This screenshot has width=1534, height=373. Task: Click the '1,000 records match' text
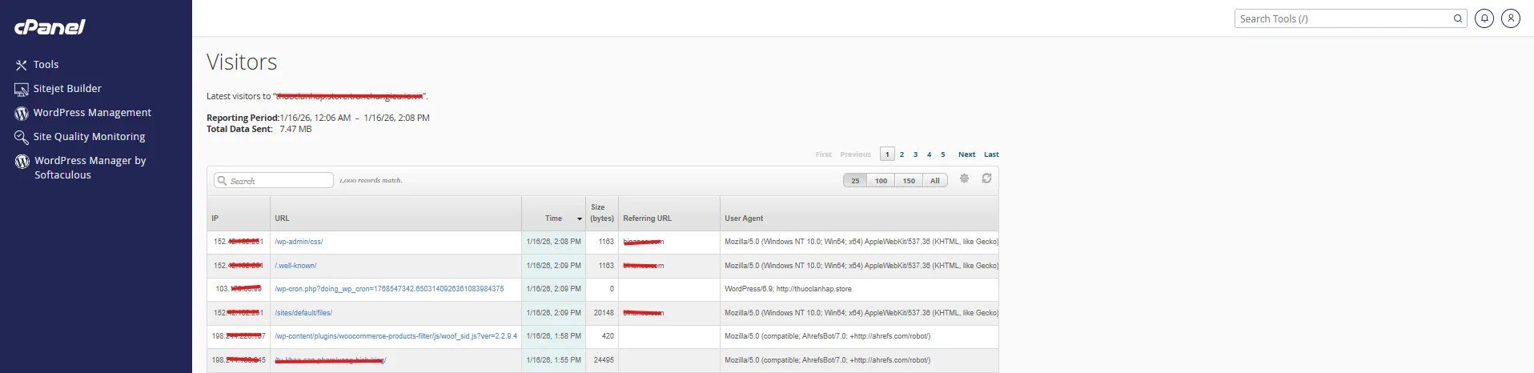tap(371, 181)
